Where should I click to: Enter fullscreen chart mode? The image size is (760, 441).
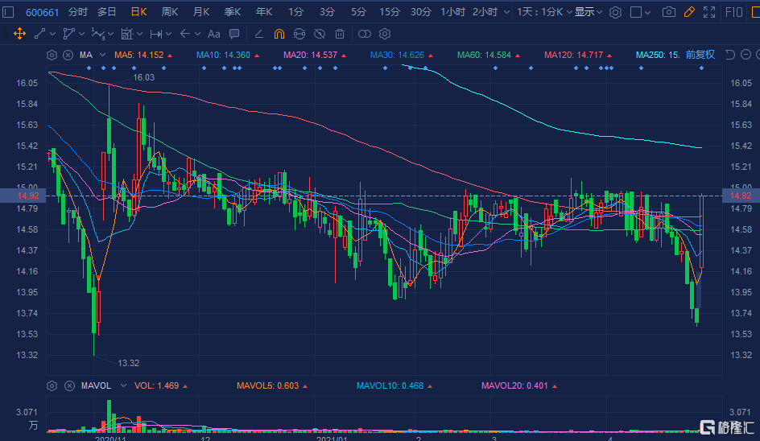709,12
